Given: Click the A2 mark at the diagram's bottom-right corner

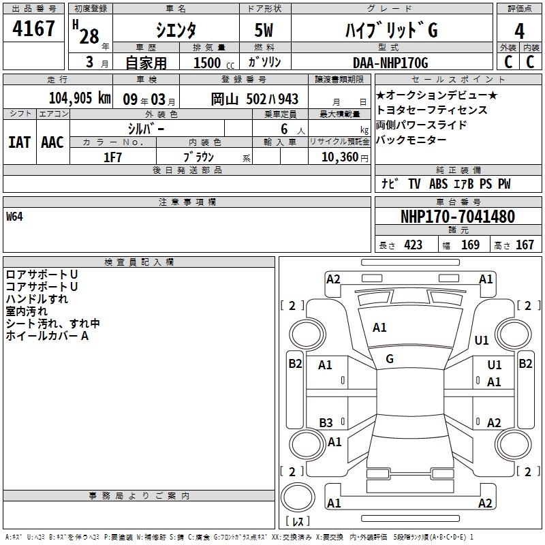Looking at the screenshot, I should point(485,503).
